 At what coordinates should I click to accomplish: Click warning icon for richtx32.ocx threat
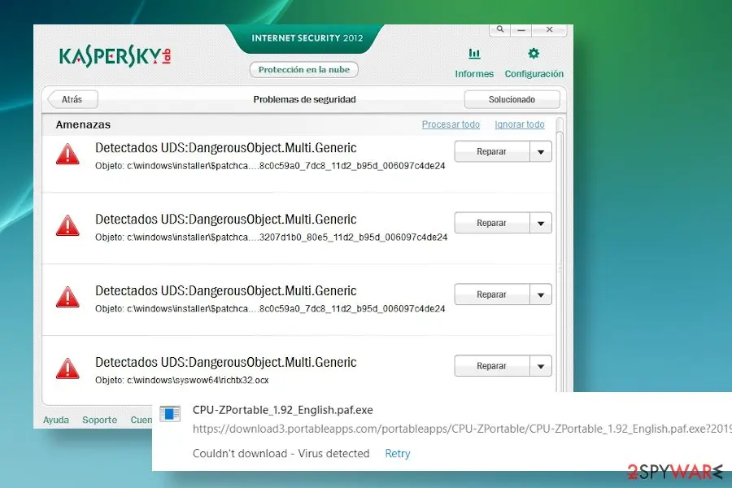click(x=68, y=368)
